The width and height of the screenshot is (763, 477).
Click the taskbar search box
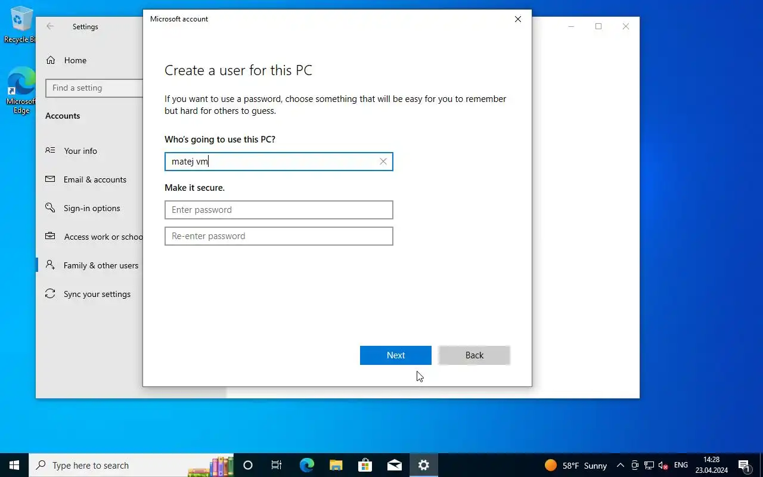click(131, 465)
